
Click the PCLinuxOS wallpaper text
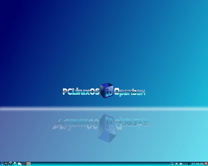(x=81, y=91)
